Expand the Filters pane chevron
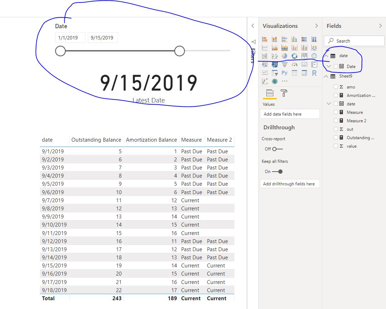The height and width of the screenshot is (309, 386). pos(253,26)
